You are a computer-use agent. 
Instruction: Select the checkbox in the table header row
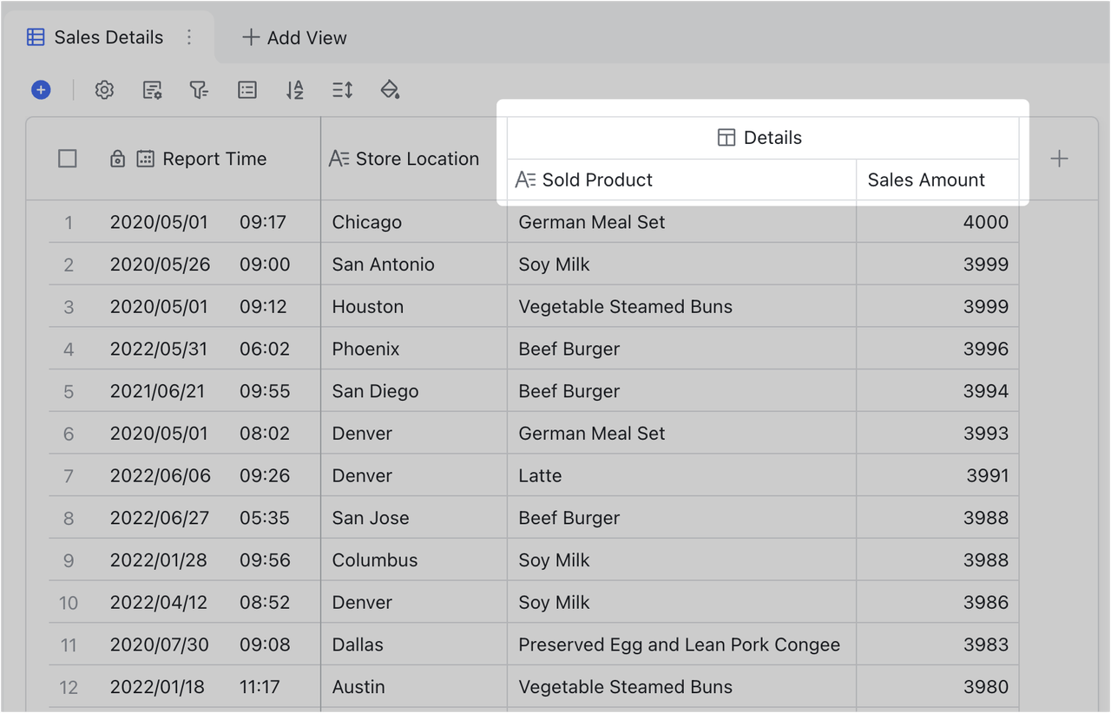(67, 158)
